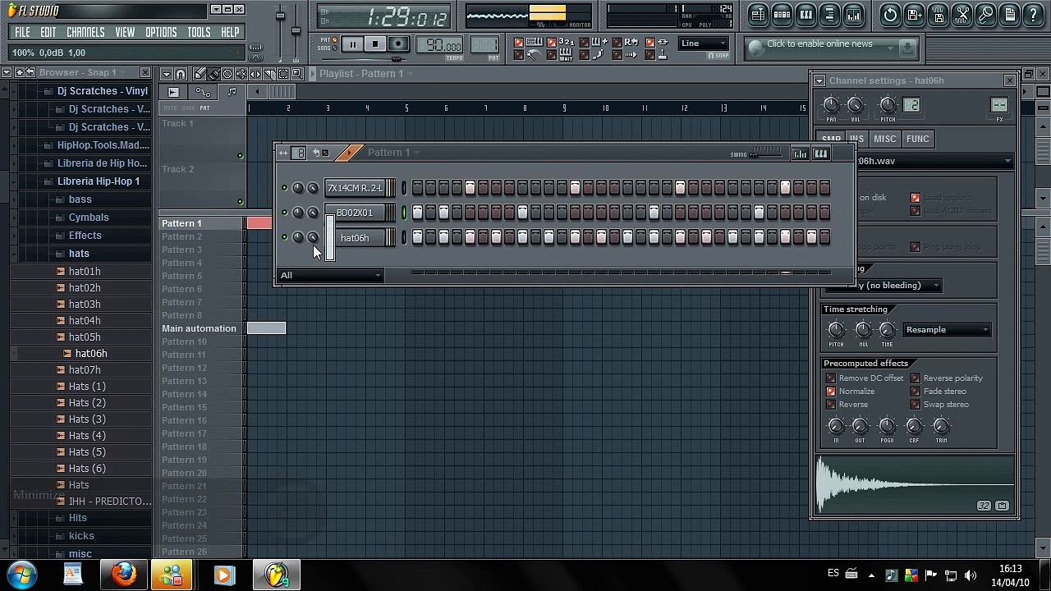
Task: Click the waveform 32-bit indicator icon
Action: 984,506
